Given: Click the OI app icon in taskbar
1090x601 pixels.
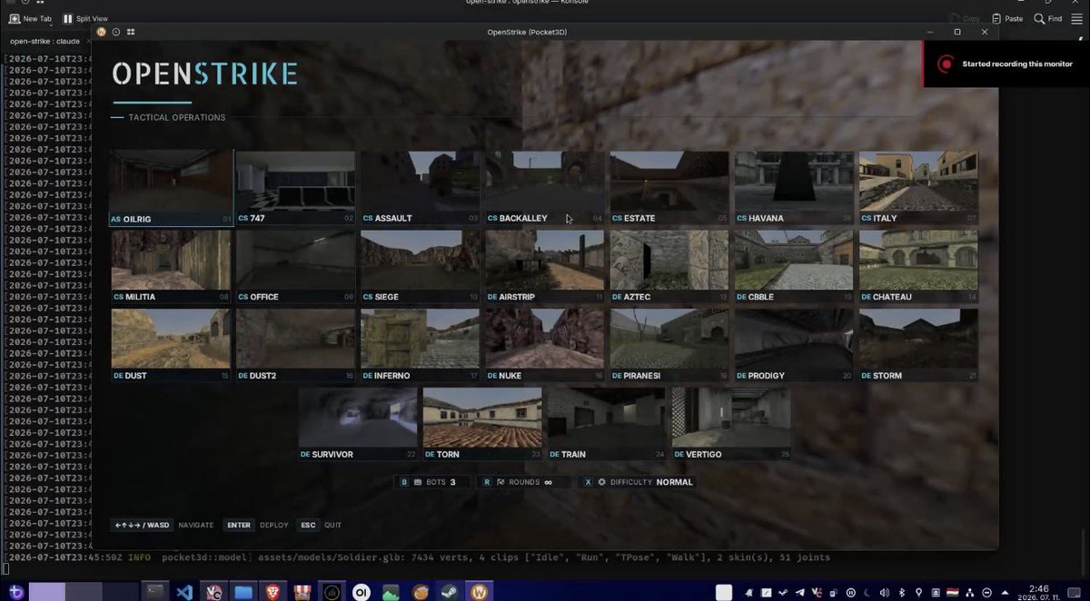Looking at the screenshot, I should tap(362, 592).
